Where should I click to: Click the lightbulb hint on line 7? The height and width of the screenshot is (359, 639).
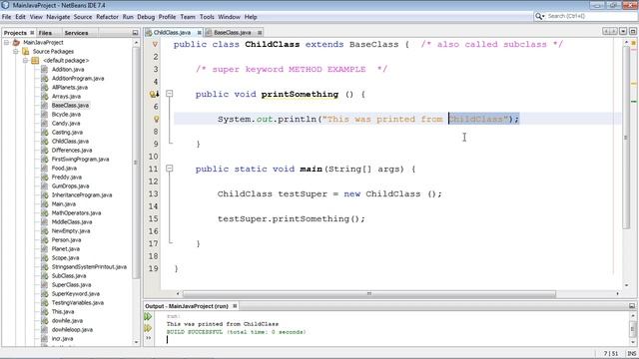156,119
